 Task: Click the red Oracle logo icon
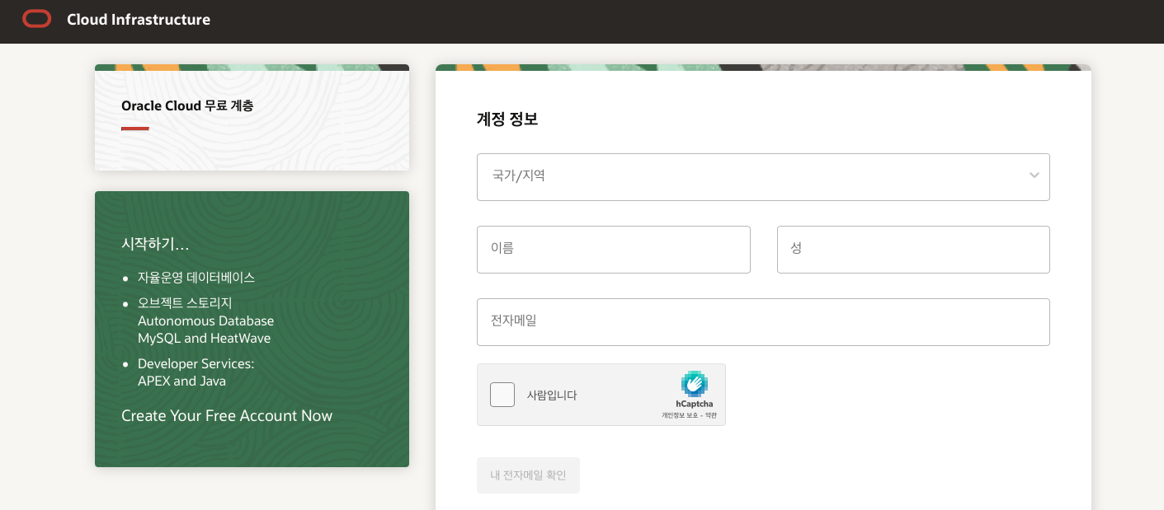[37, 19]
